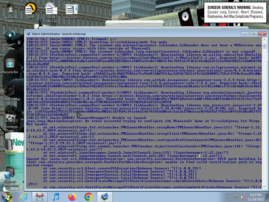The width and height of the screenshot is (269, 202).
Task: Click the console scrollbar up arrow
Action: pos(264,39)
